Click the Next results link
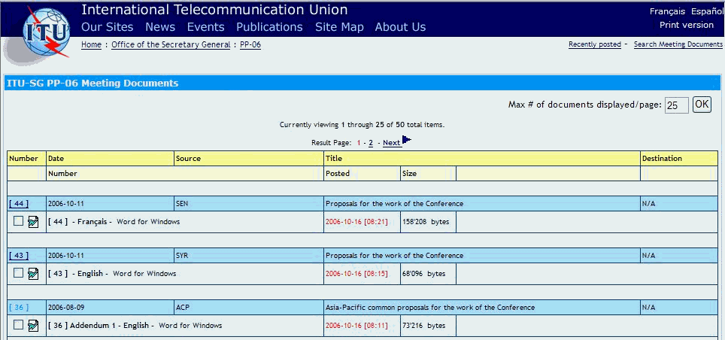 point(391,143)
